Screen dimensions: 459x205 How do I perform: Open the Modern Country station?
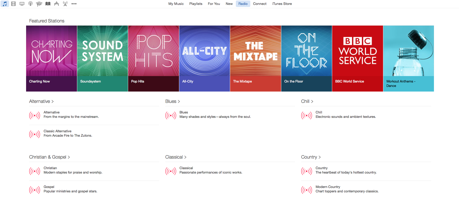[x=328, y=187]
